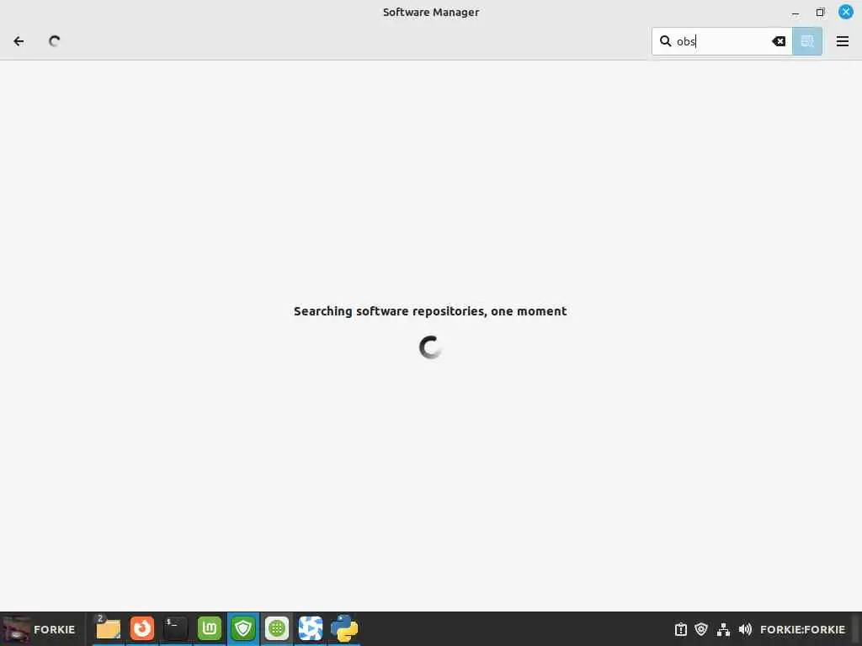Open the network connections tray icon
862x646 pixels.
point(723,629)
